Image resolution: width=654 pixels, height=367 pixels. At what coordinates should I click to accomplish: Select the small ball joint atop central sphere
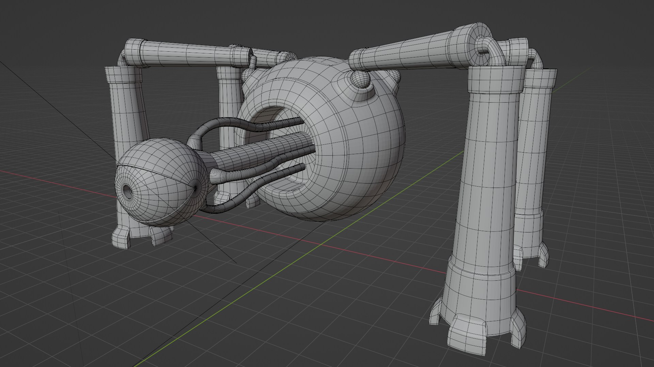click(361, 80)
